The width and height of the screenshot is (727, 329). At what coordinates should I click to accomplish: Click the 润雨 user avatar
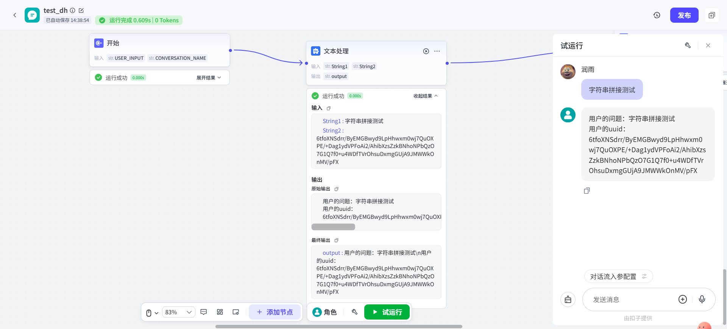click(568, 72)
